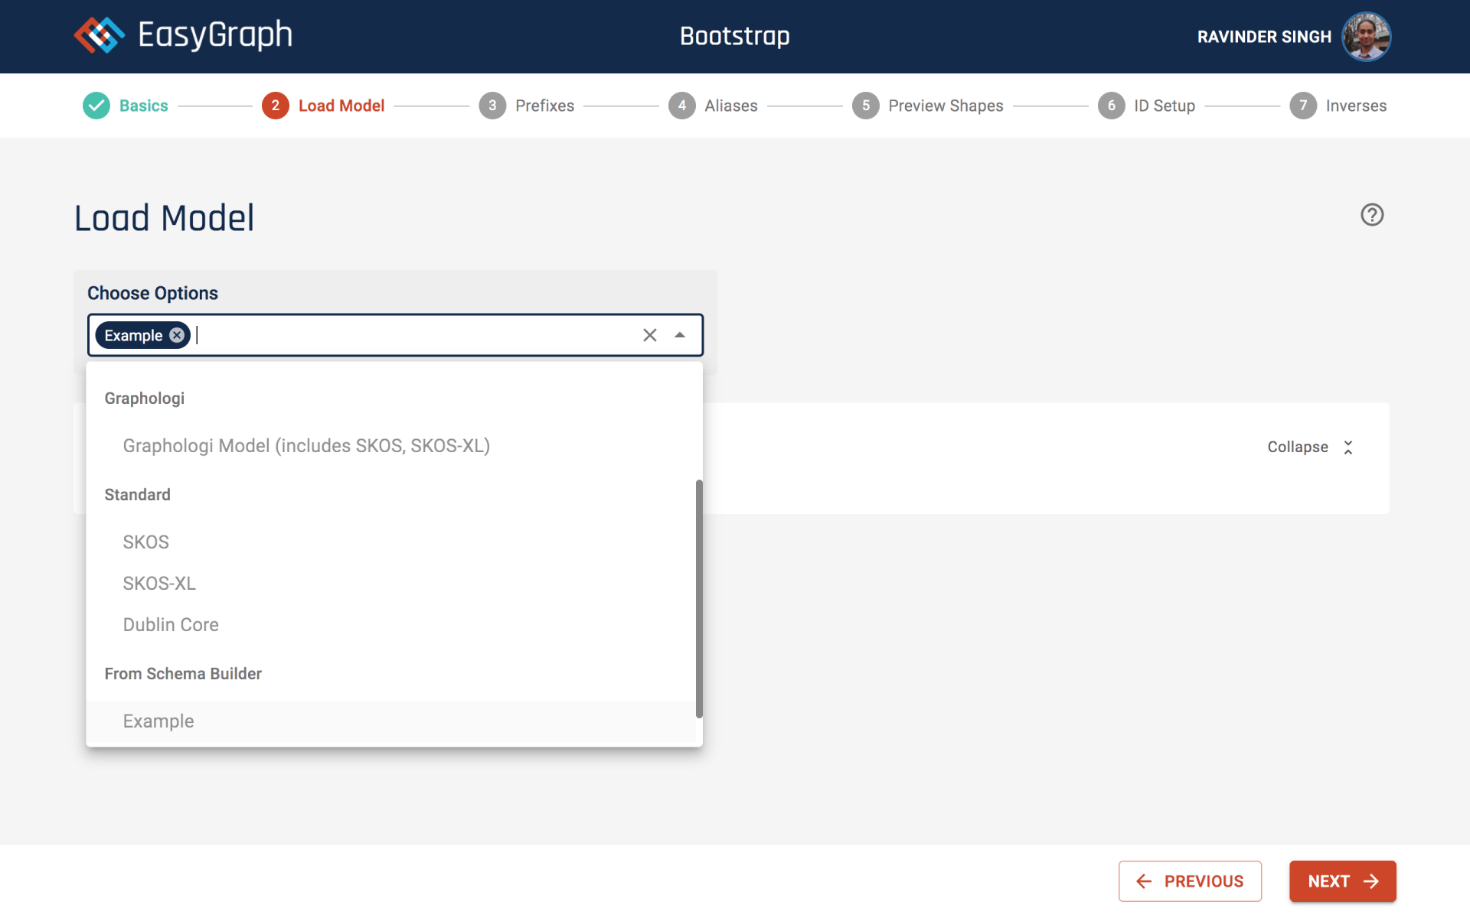Open the help question mark icon
1470x918 pixels.
[x=1371, y=215]
